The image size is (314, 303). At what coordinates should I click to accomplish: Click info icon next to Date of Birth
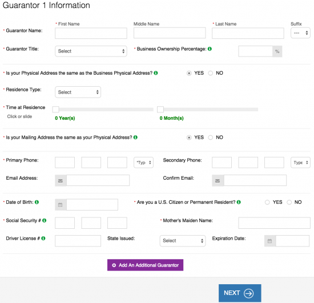pos(37,202)
